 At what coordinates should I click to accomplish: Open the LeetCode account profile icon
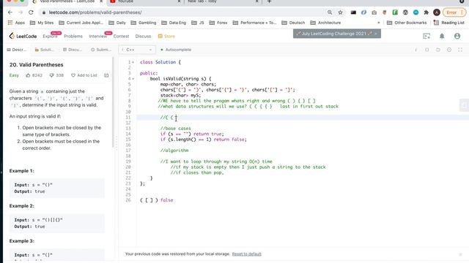tap(457, 36)
